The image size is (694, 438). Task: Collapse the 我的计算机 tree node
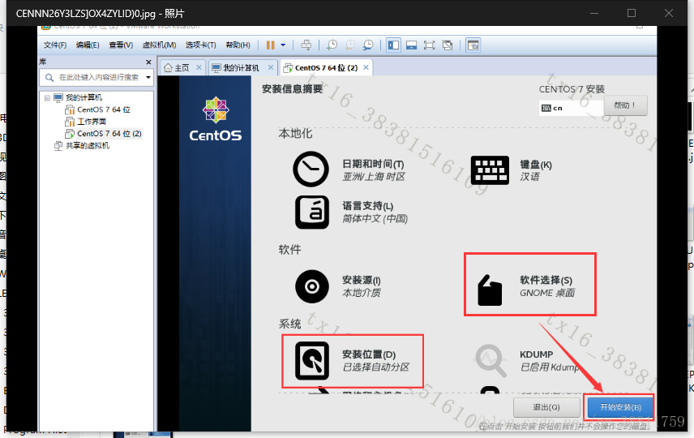click(x=47, y=98)
